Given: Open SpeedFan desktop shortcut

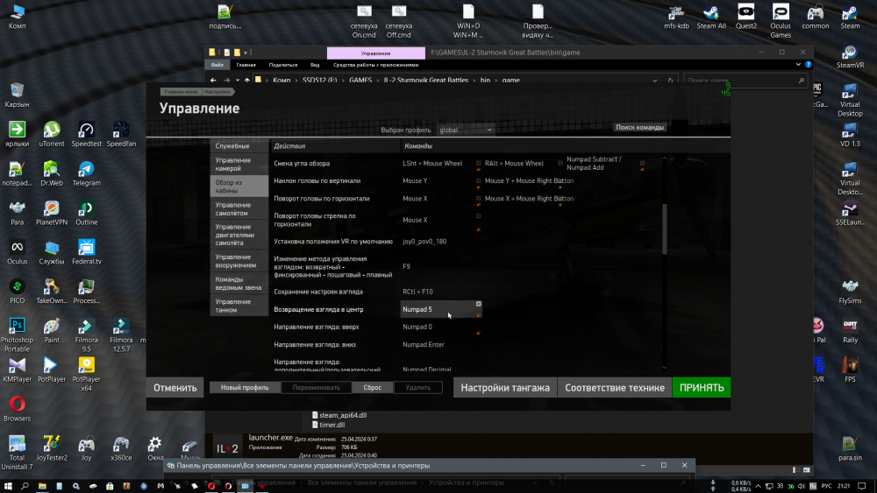Looking at the screenshot, I should [121, 134].
